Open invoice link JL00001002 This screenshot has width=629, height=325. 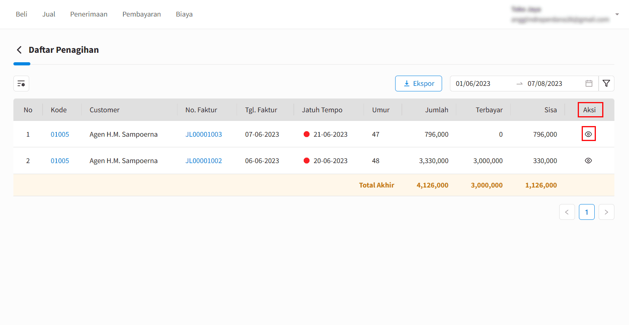pyautogui.click(x=204, y=161)
